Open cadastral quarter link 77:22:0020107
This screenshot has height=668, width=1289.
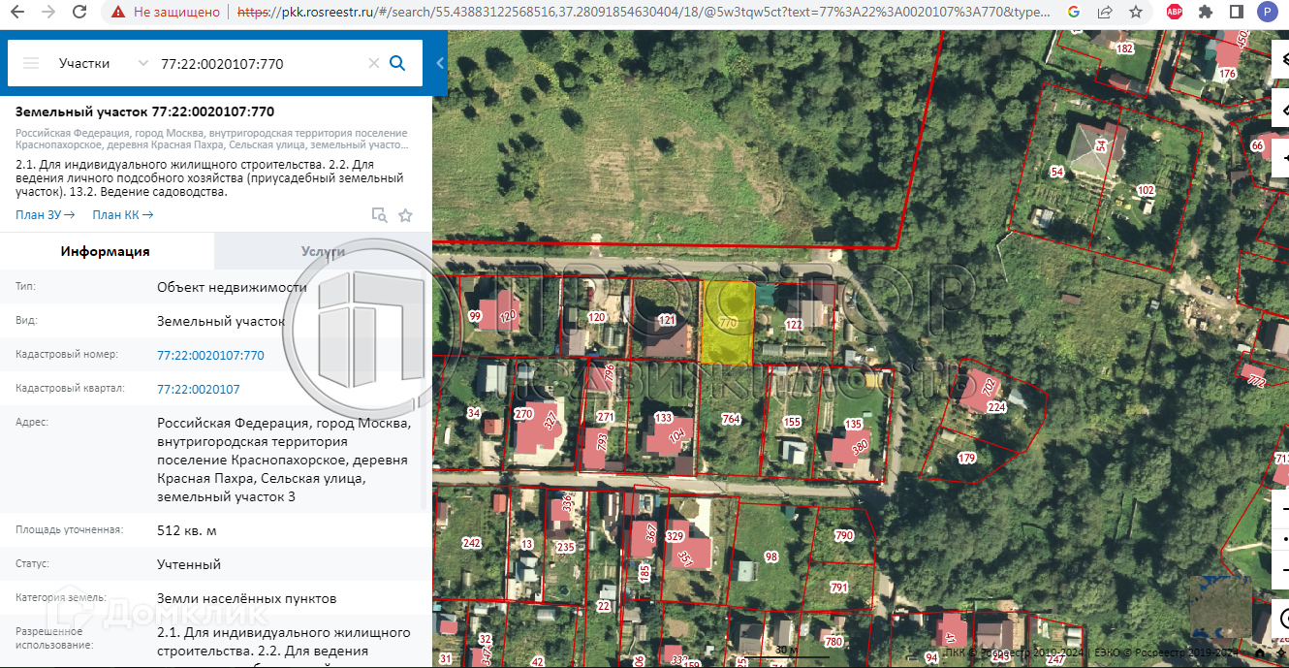pos(198,389)
